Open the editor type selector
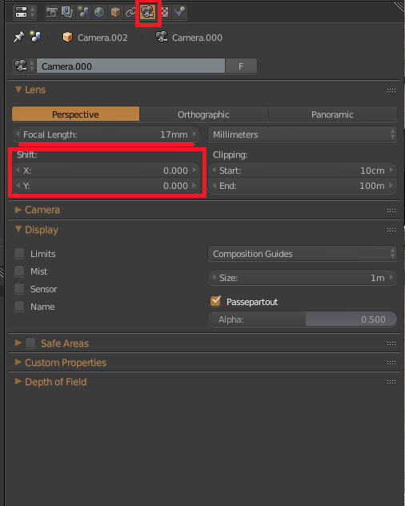The width and height of the screenshot is (405, 506). coord(25,12)
